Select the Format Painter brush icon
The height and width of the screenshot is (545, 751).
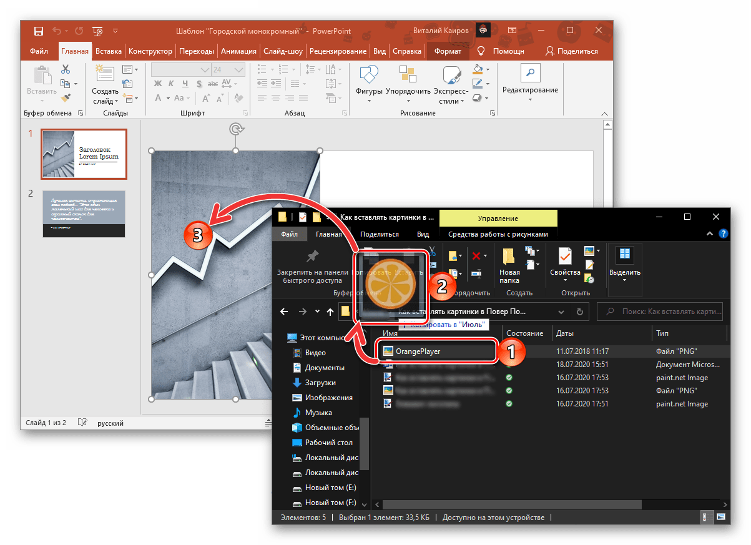(66, 97)
